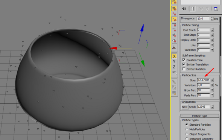Select MetaParticles radio button
The width and height of the screenshot is (222, 140).
coord(187,129)
